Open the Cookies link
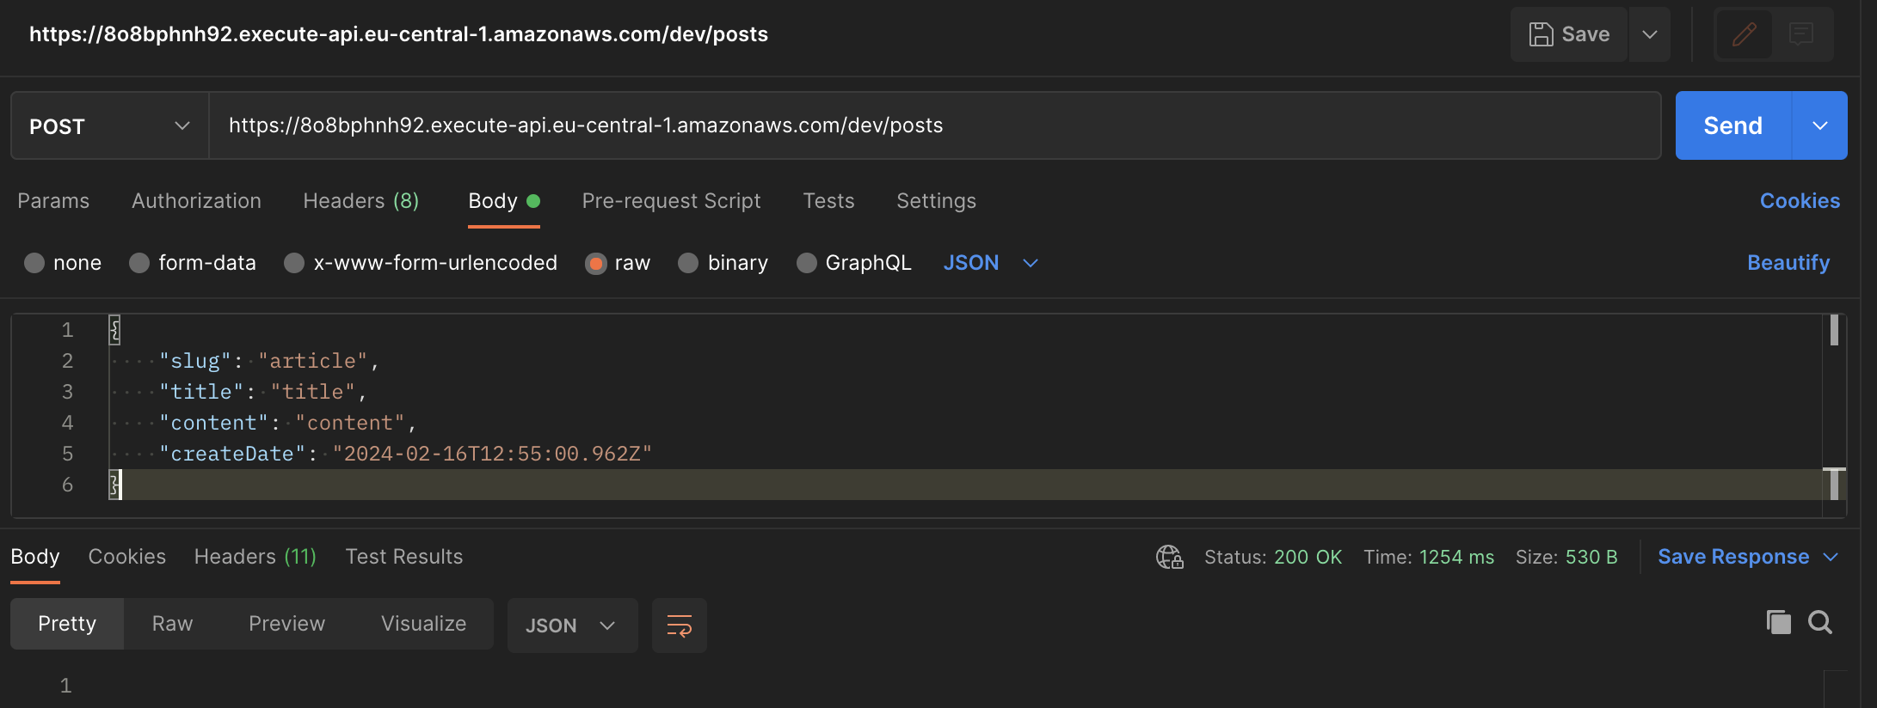 [x=1800, y=201]
